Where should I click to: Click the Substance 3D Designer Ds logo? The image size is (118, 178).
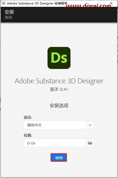[59, 58]
